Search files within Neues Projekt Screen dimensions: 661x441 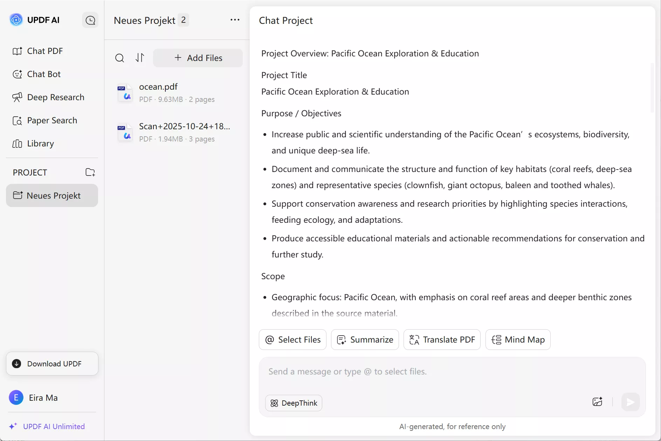pyautogui.click(x=120, y=58)
